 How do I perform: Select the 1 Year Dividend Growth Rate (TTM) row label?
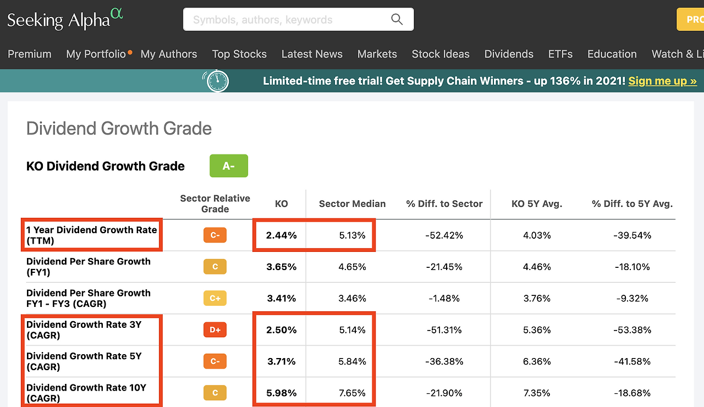pyautogui.click(x=92, y=235)
